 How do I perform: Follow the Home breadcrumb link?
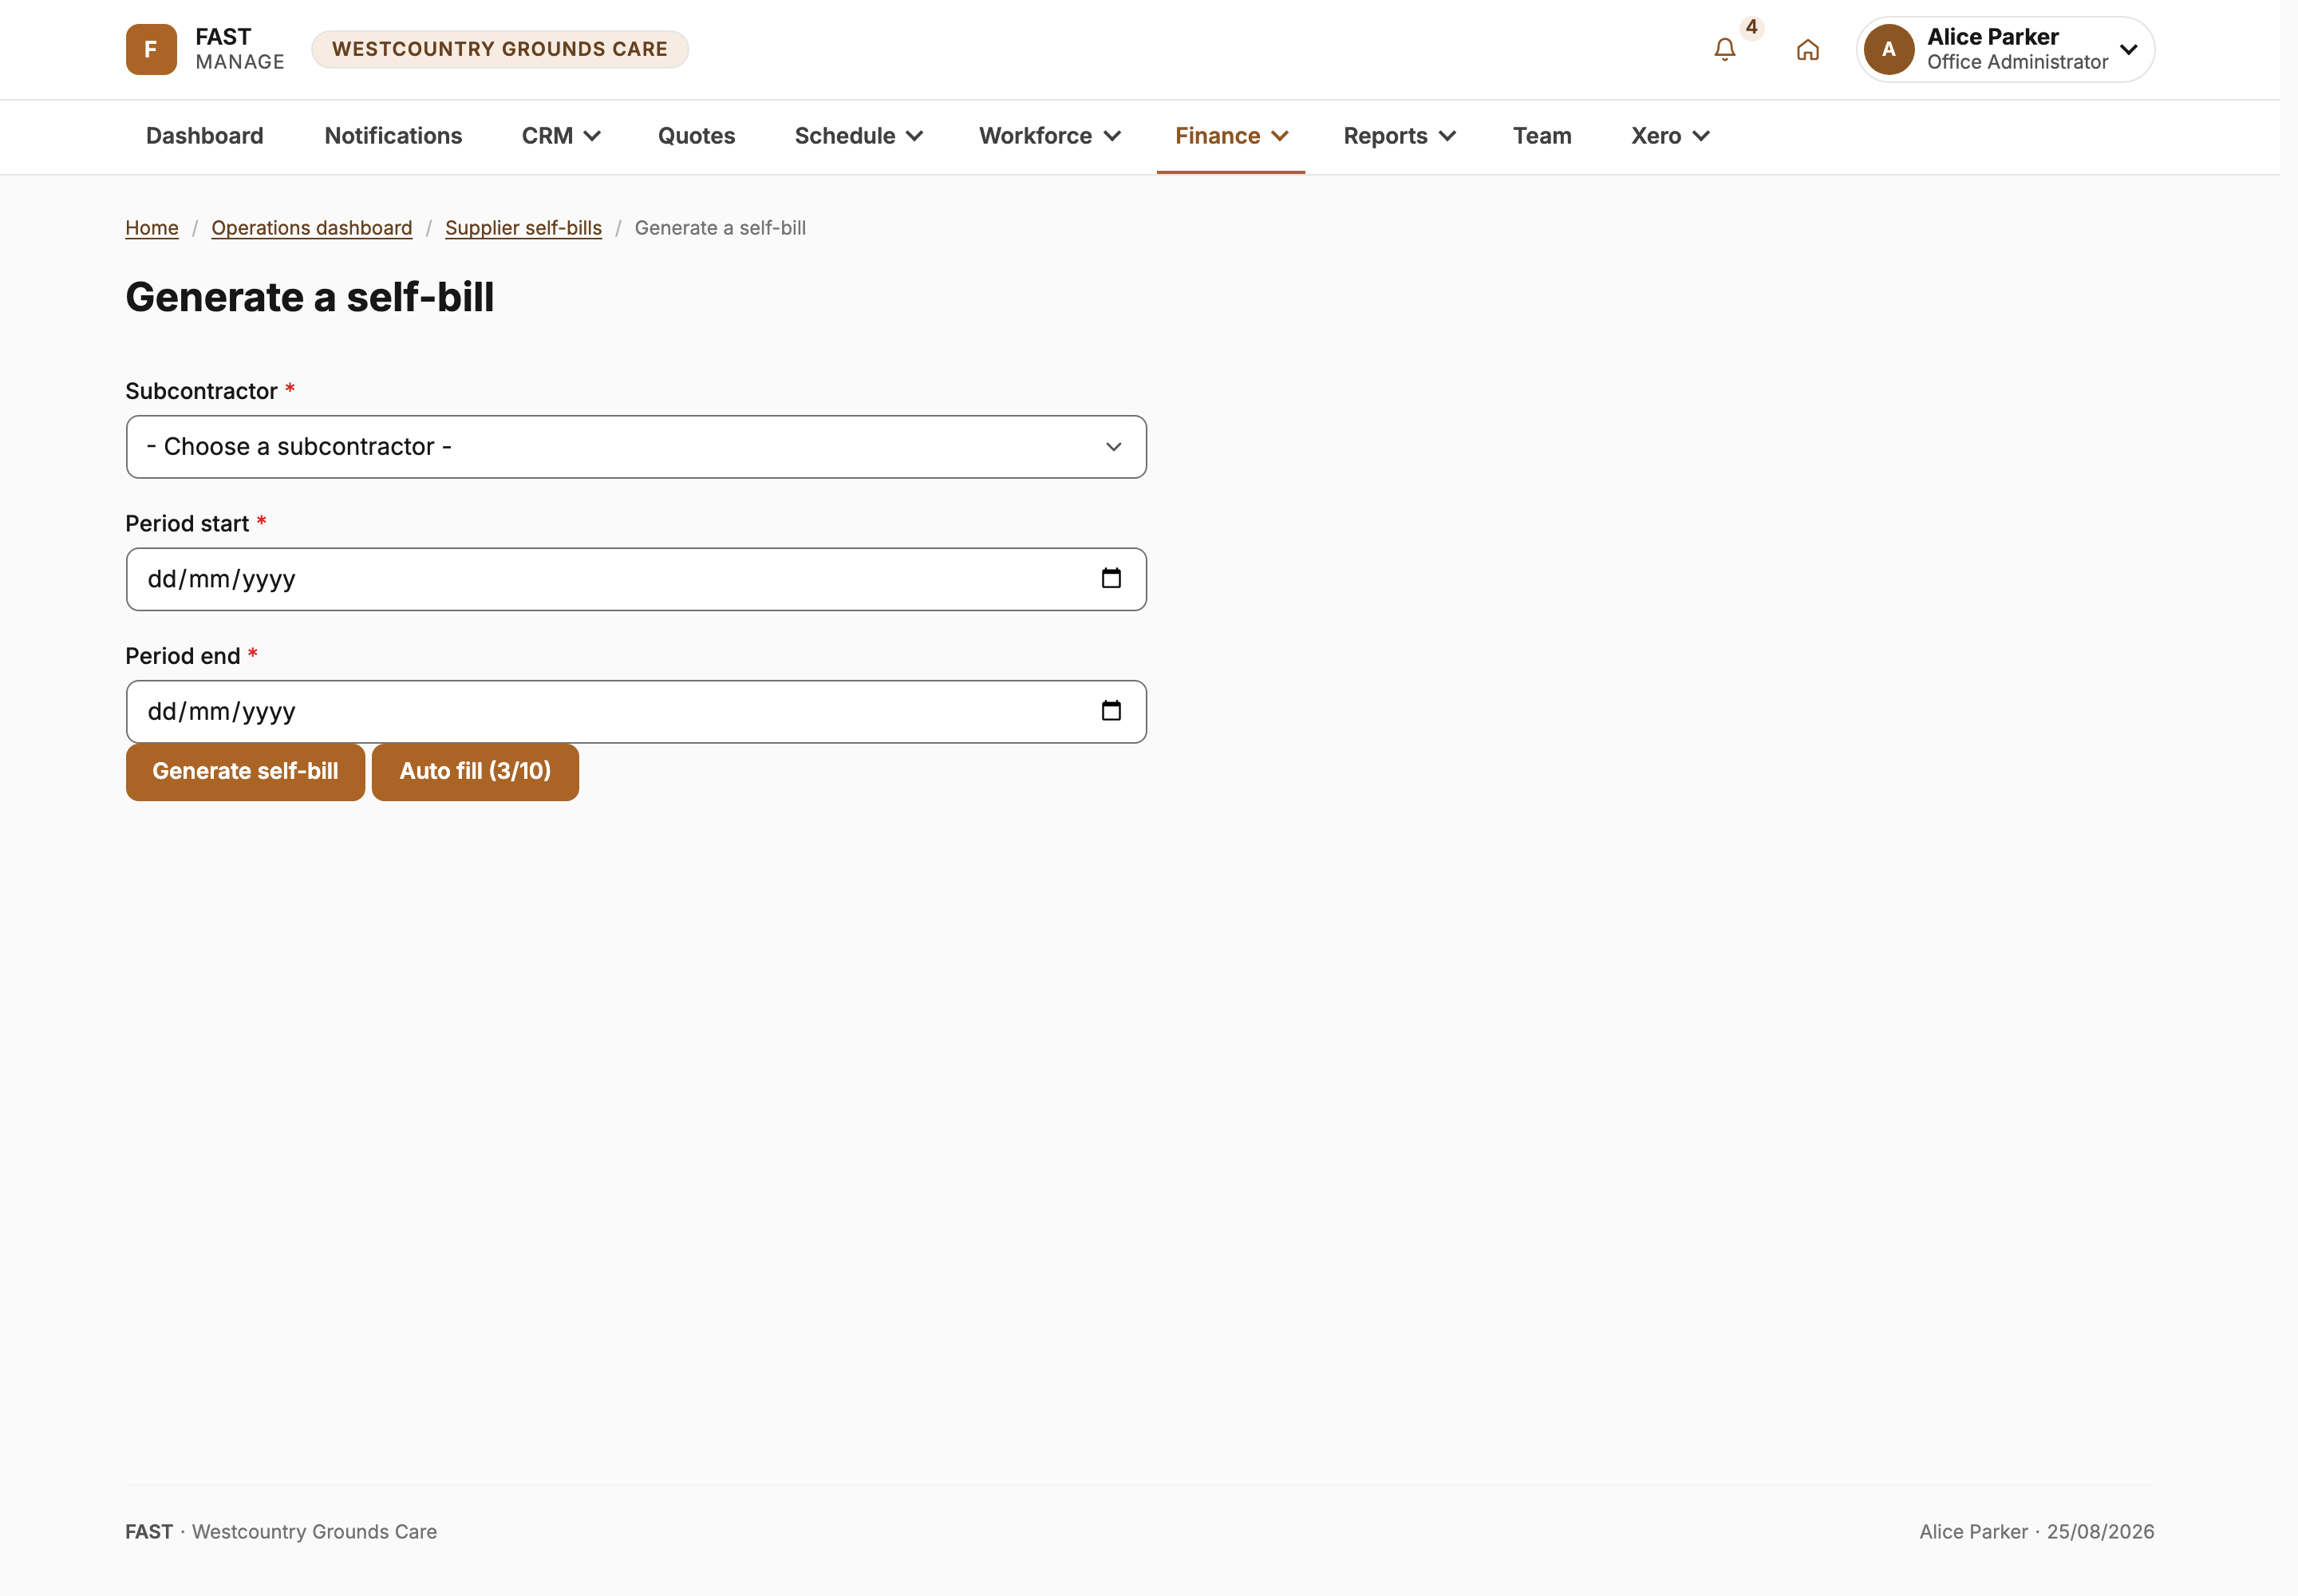152,228
